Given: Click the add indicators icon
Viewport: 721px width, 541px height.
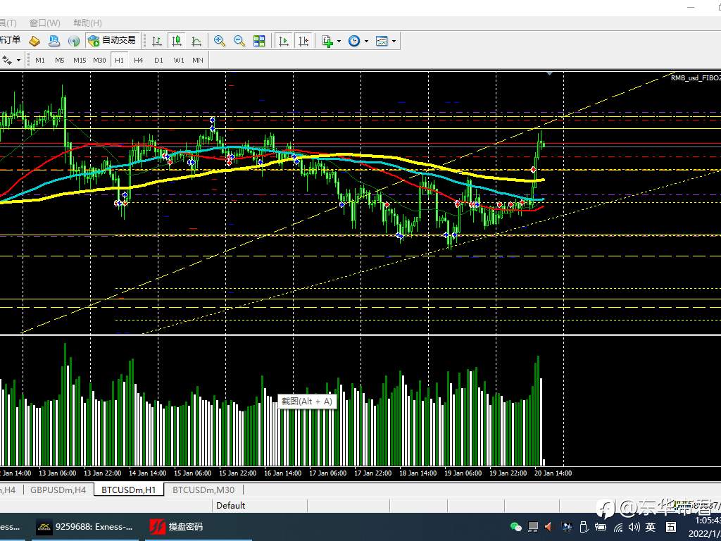Looking at the screenshot, I should tap(327, 41).
